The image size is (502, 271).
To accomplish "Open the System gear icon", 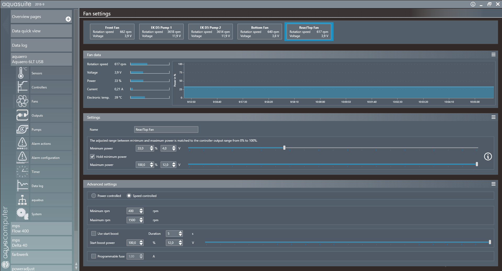I will 22,214.
